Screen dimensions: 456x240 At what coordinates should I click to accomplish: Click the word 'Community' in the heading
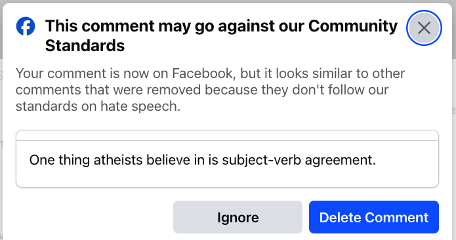[x=353, y=26]
